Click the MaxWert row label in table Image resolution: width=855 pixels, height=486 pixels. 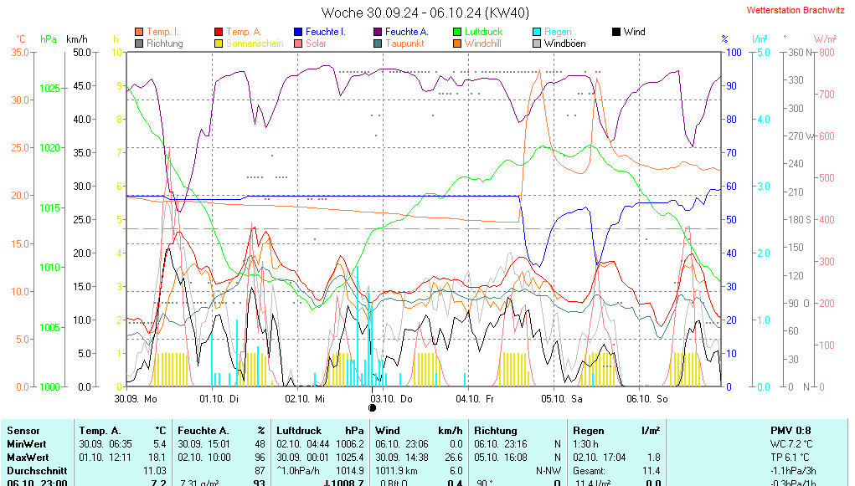pos(26,458)
